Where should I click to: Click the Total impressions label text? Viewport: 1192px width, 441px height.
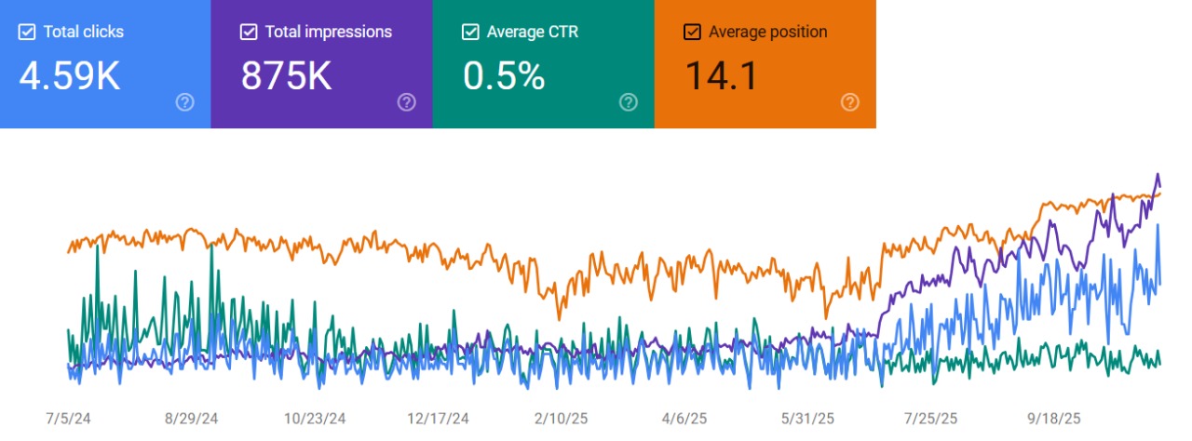(328, 33)
